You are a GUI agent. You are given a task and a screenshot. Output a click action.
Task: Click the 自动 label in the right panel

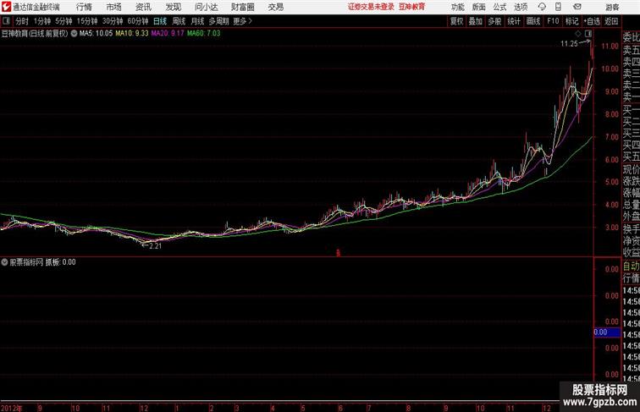pos(631,266)
